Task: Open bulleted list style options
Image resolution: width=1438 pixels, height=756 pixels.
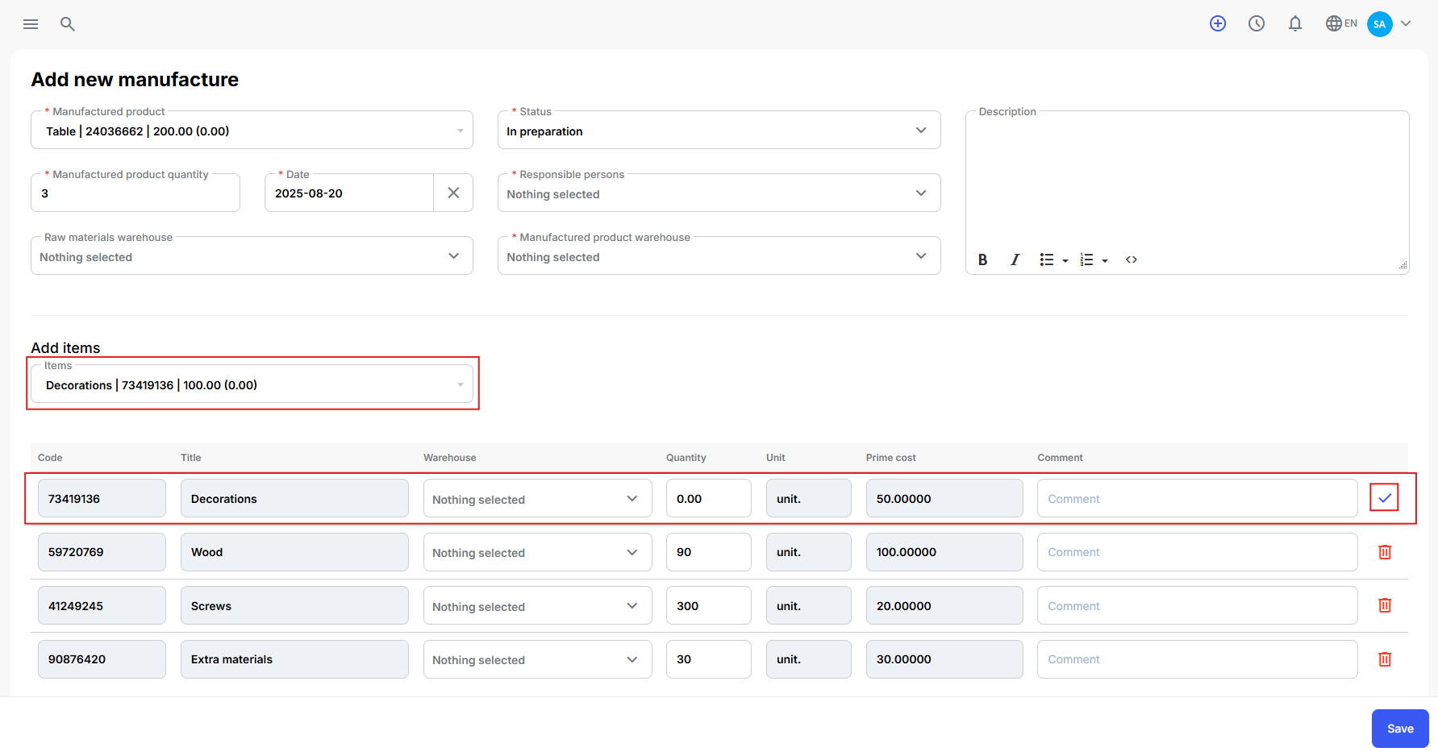Action: click(x=1065, y=260)
